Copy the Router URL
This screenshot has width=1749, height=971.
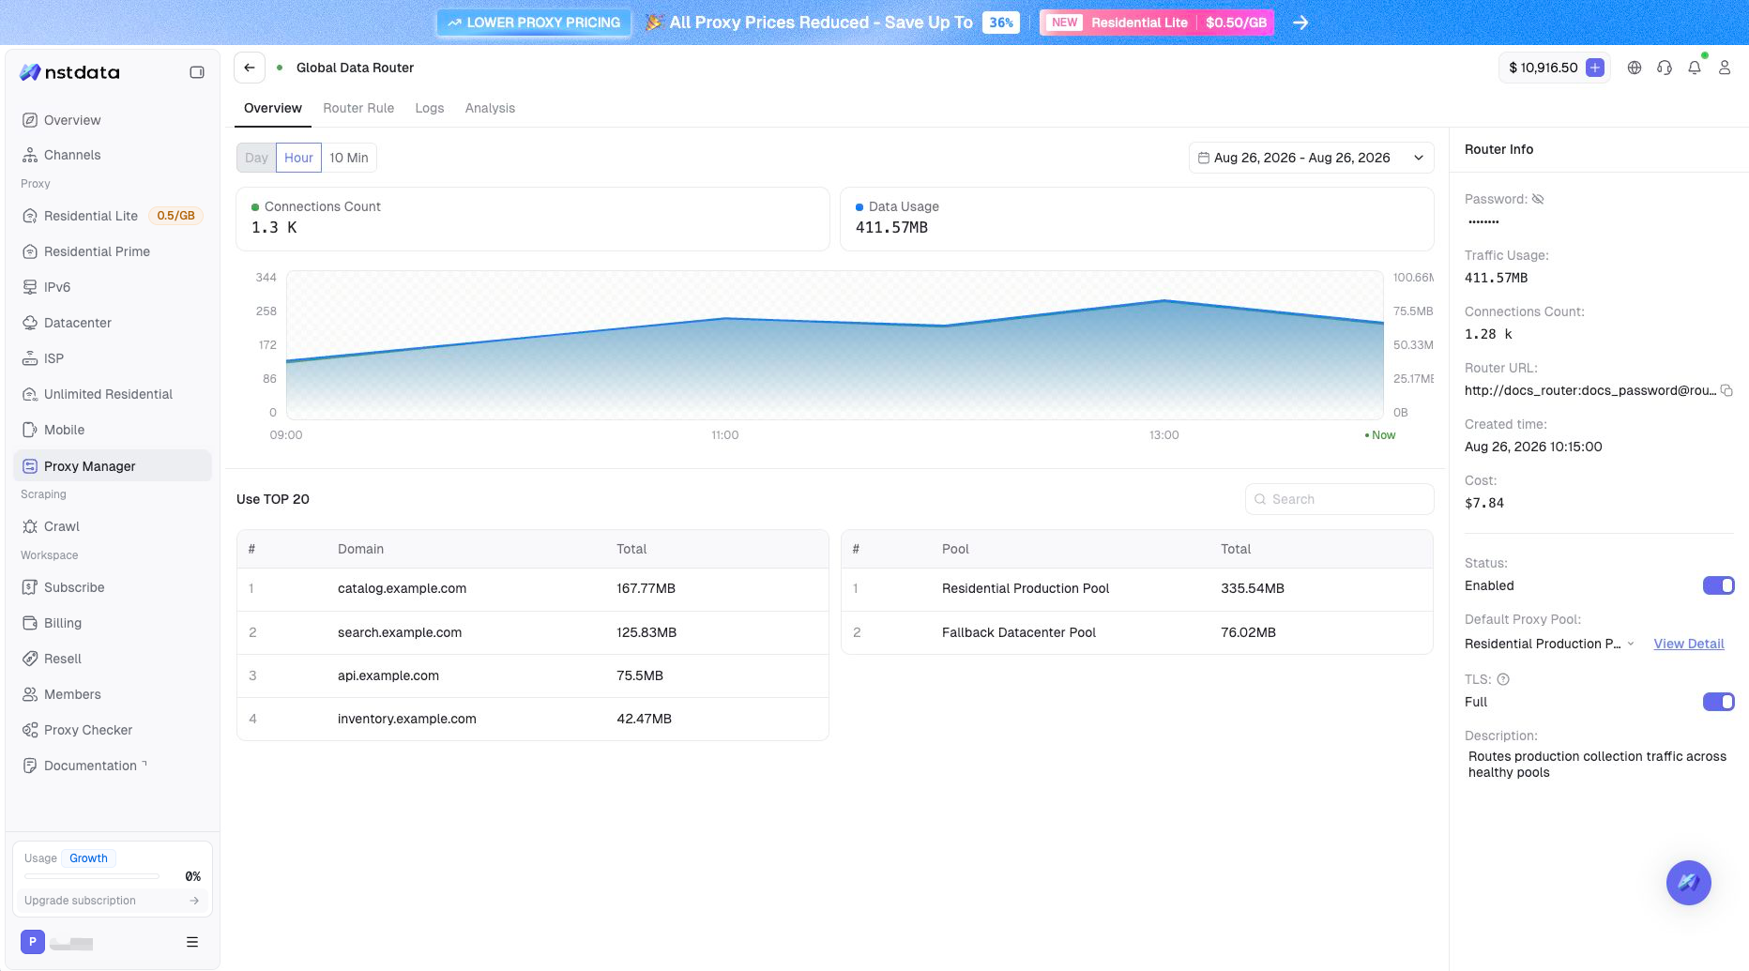coord(1726,390)
